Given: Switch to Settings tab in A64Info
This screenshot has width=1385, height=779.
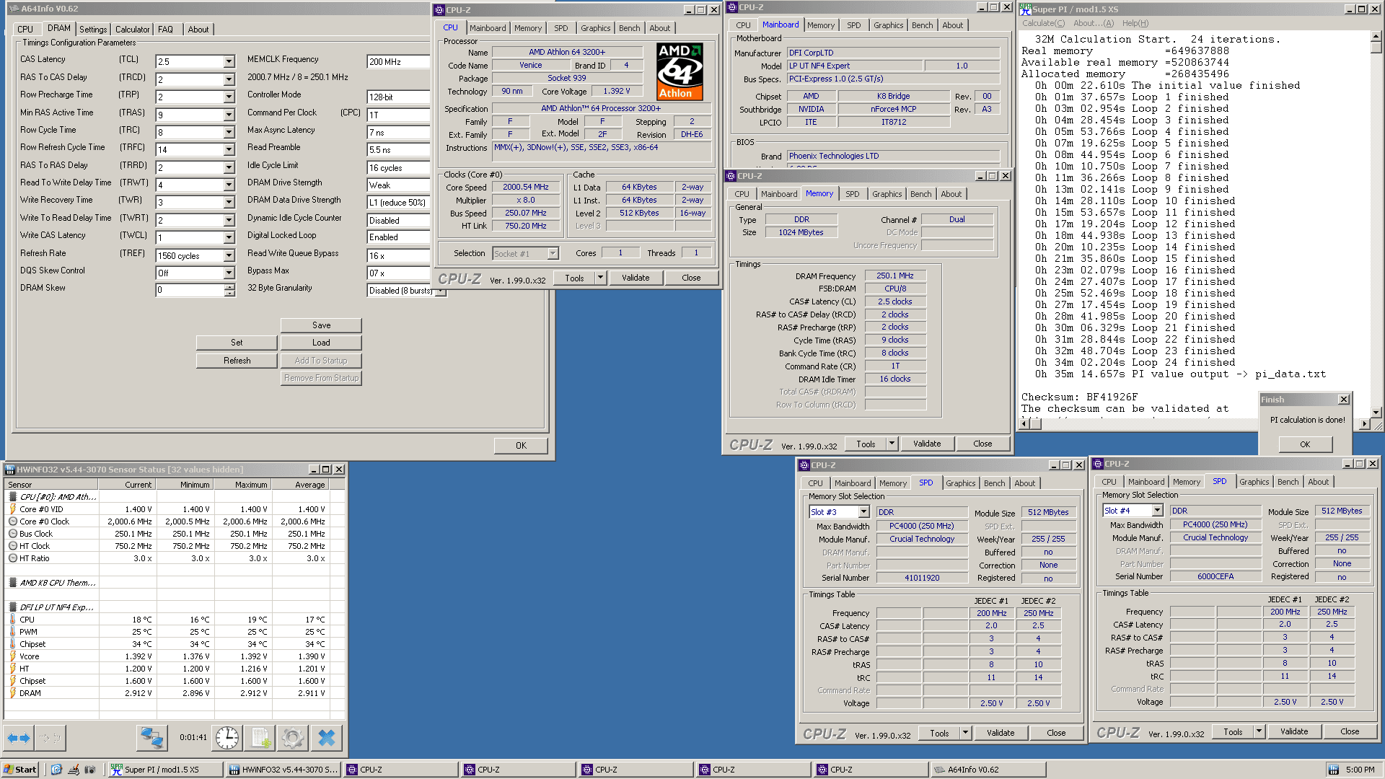Looking at the screenshot, I should pos(93,30).
